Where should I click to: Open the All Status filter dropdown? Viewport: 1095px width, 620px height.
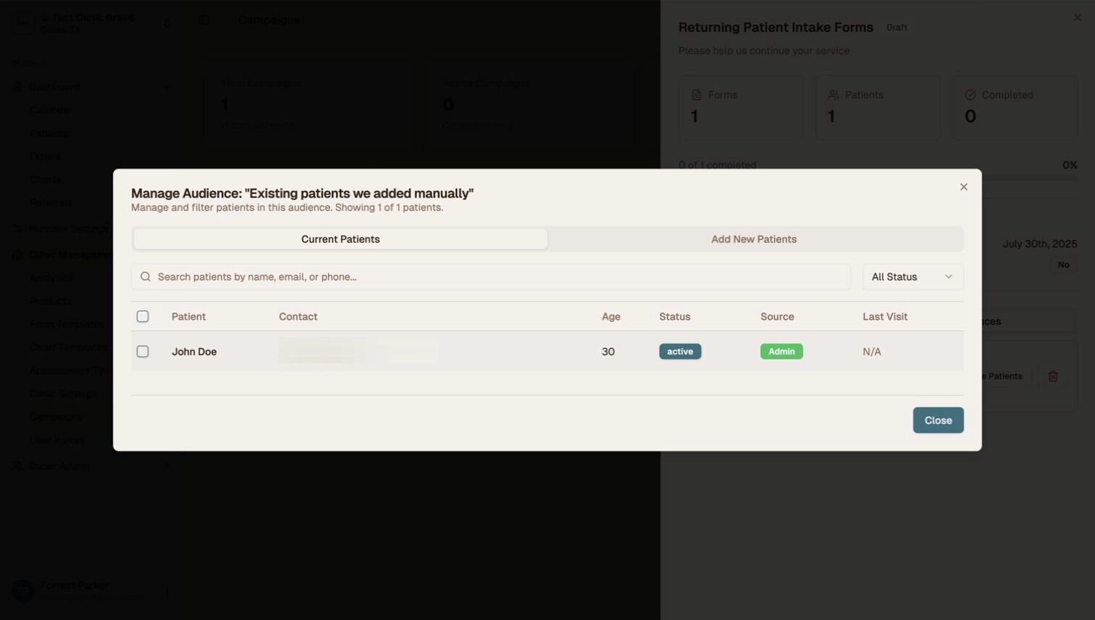pyautogui.click(x=912, y=277)
